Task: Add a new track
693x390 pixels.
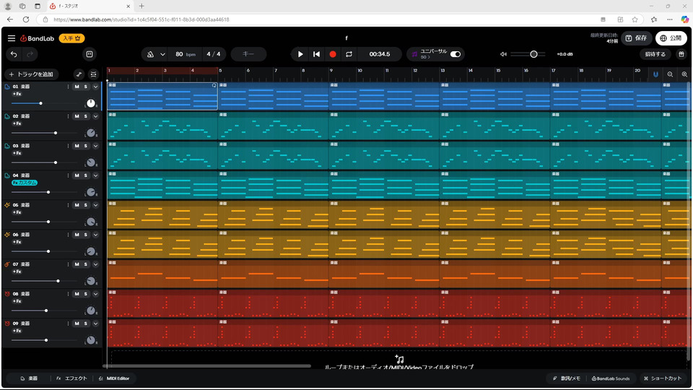Action: click(x=31, y=74)
